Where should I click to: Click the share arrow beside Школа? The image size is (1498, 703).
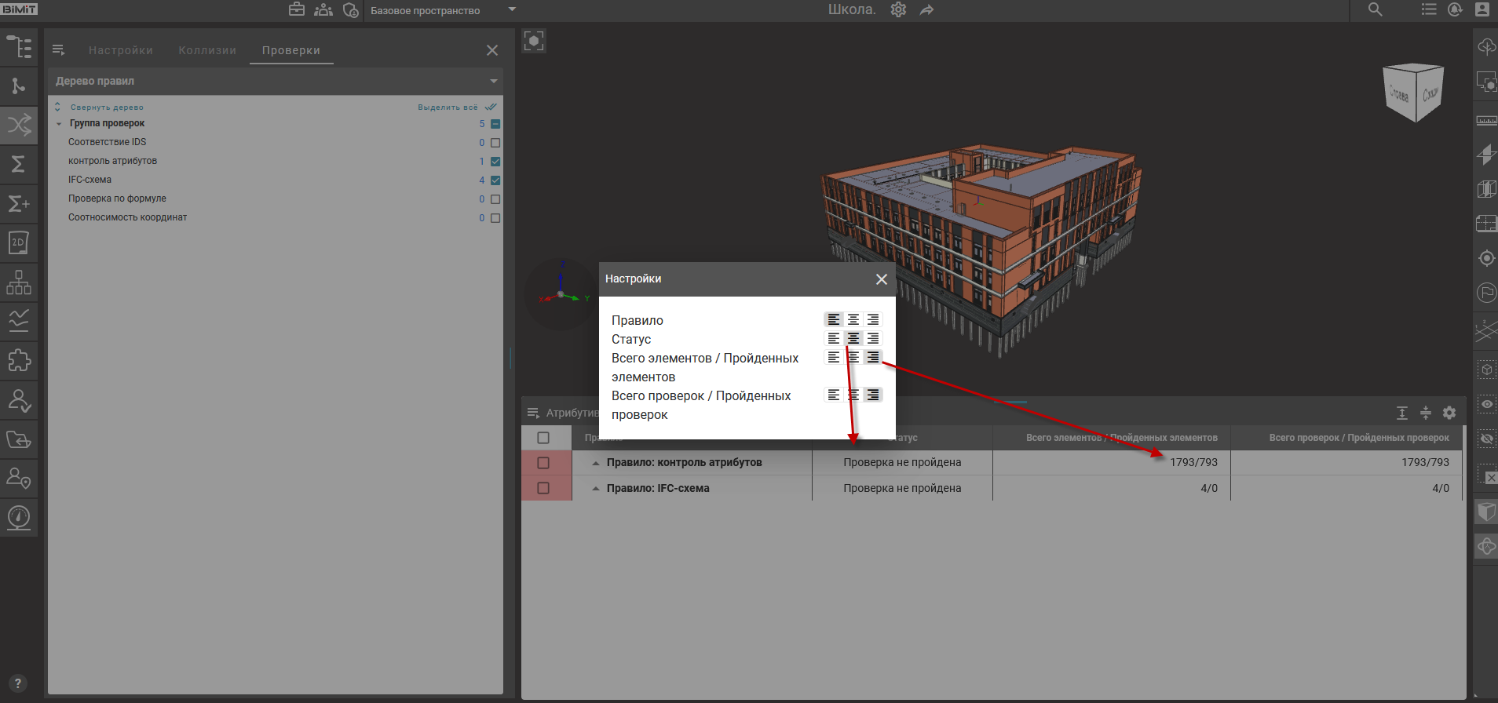[927, 10]
